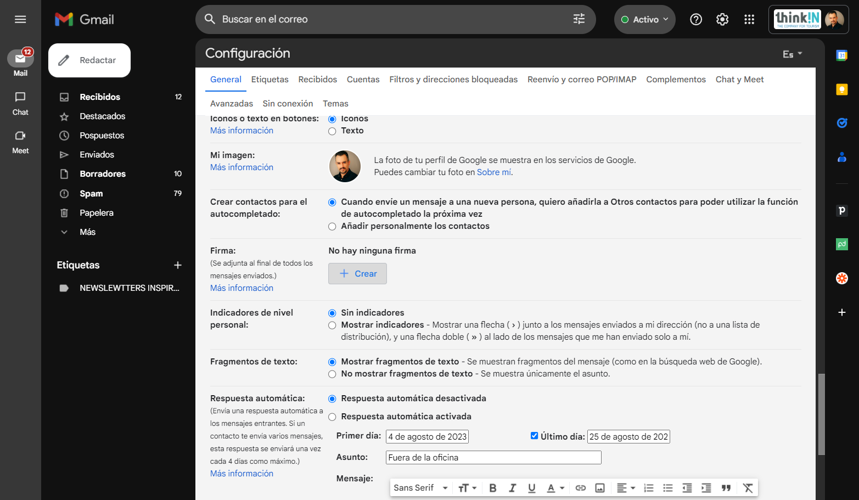Toggle underline in the message toolbar
This screenshot has height=500, width=859.
pos(531,488)
